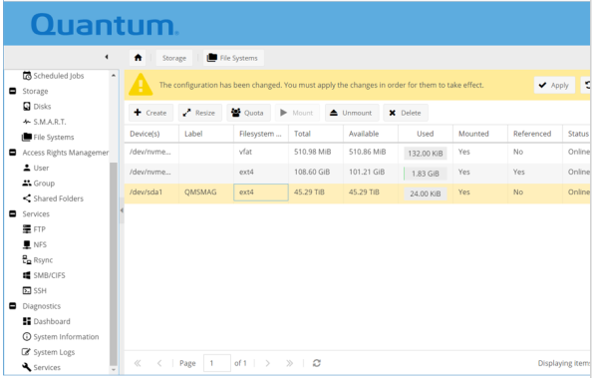Go to previous page arrow
Screen dimensions: 592x378
click(x=159, y=363)
